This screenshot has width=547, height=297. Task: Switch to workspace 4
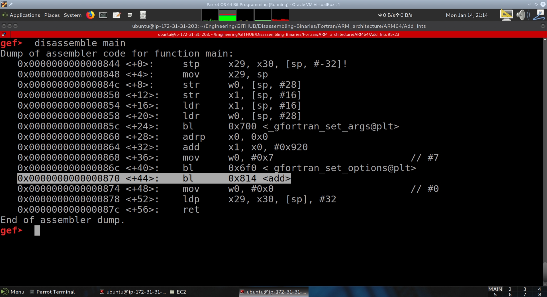point(539,289)
